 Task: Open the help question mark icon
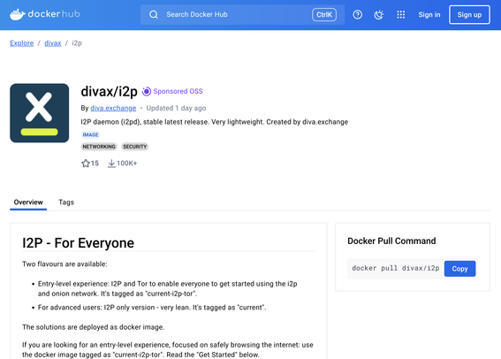pos(358,15)
